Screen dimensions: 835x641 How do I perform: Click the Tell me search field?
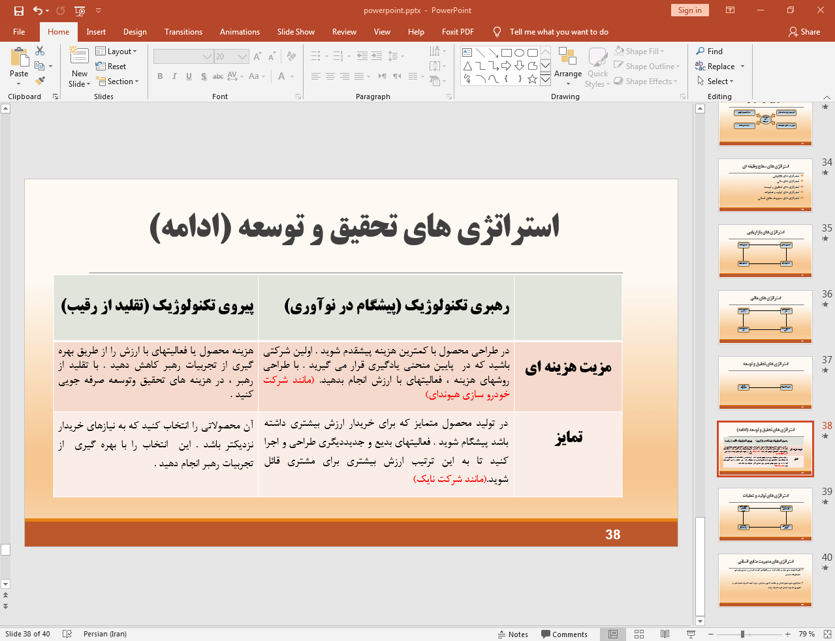559,31
